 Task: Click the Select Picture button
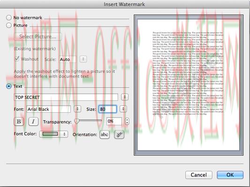pos(38,36)
